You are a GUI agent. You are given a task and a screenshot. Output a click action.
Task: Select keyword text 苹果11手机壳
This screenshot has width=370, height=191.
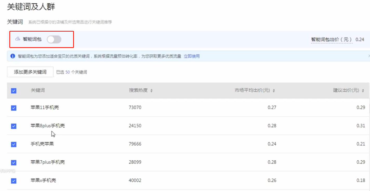click(x=45, y=108)
